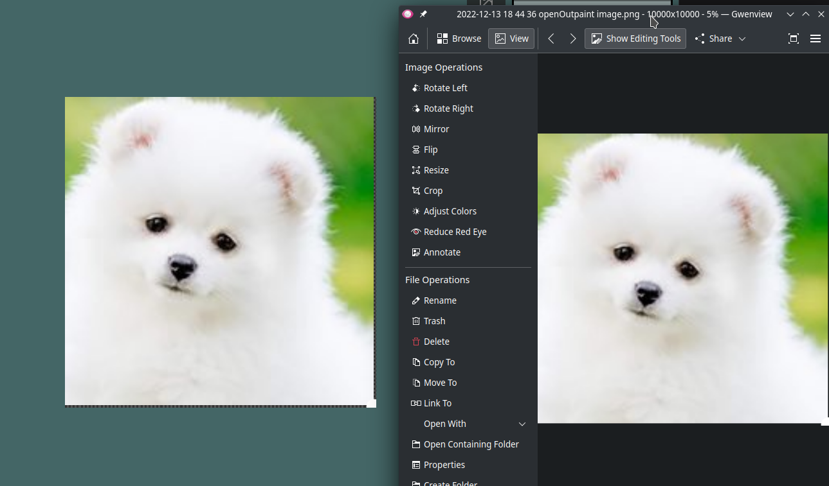Image resolution: width=829 pixels, height=486 pixels.
Task: Open the Resize image tool
Action: [x=435, y=169]
